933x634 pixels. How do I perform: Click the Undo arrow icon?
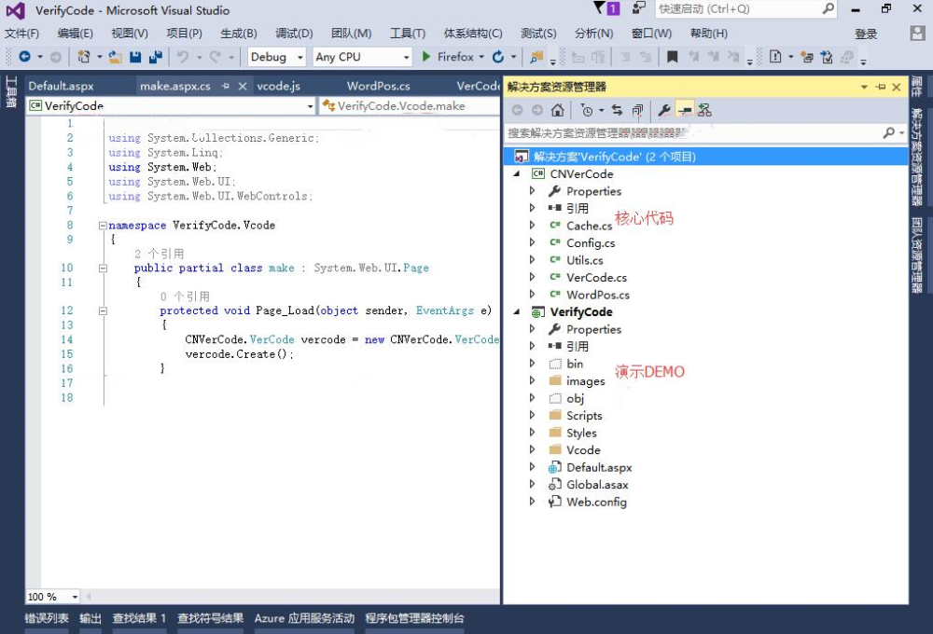point(183,57)
